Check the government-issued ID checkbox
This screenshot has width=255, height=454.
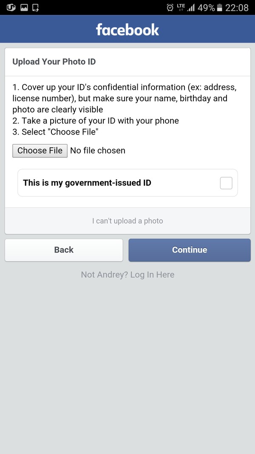(x=226, y=183)
